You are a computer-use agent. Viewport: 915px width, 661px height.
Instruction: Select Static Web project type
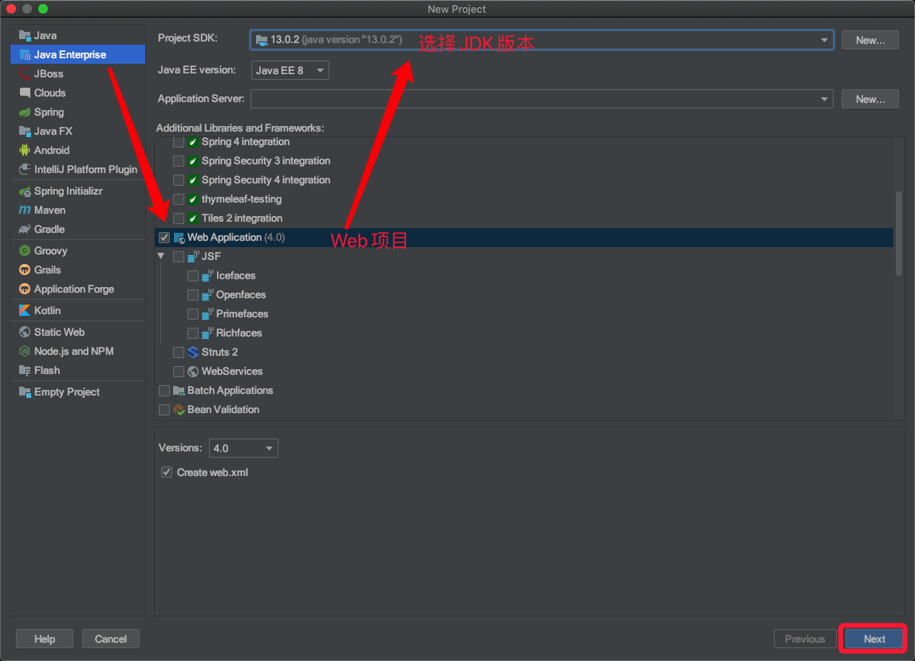tap(77, 332)
